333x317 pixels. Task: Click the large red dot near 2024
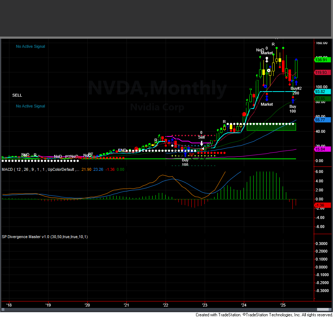(244, 114)
